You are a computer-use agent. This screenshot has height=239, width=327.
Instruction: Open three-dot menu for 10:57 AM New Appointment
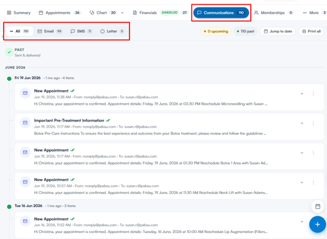[x=313, y=183]
